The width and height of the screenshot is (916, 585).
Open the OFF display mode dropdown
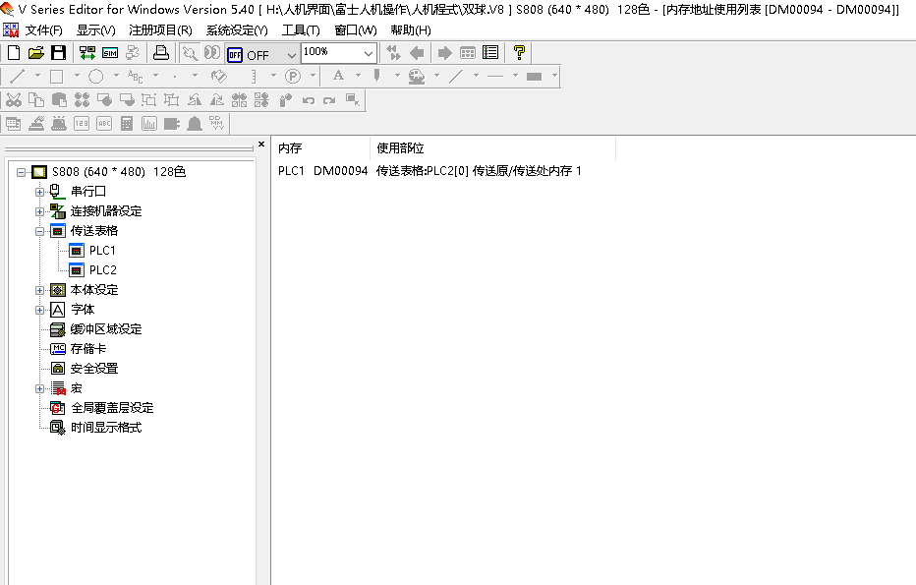tap(291, 55)
